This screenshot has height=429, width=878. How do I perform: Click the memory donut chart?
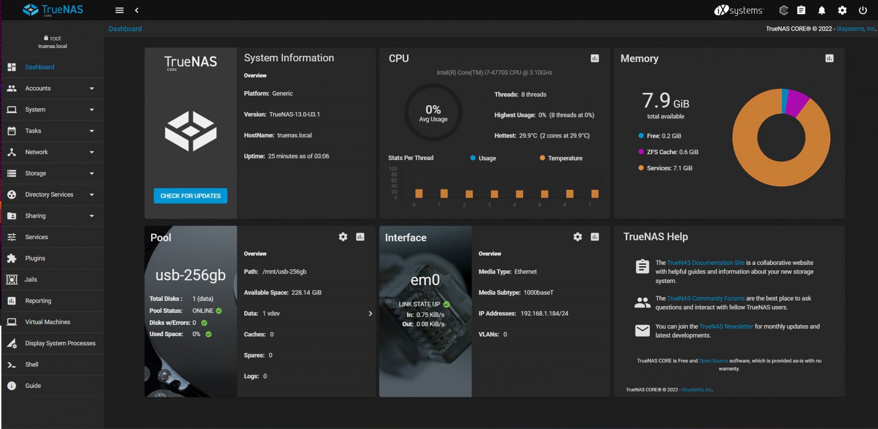(x=781, y=137)
